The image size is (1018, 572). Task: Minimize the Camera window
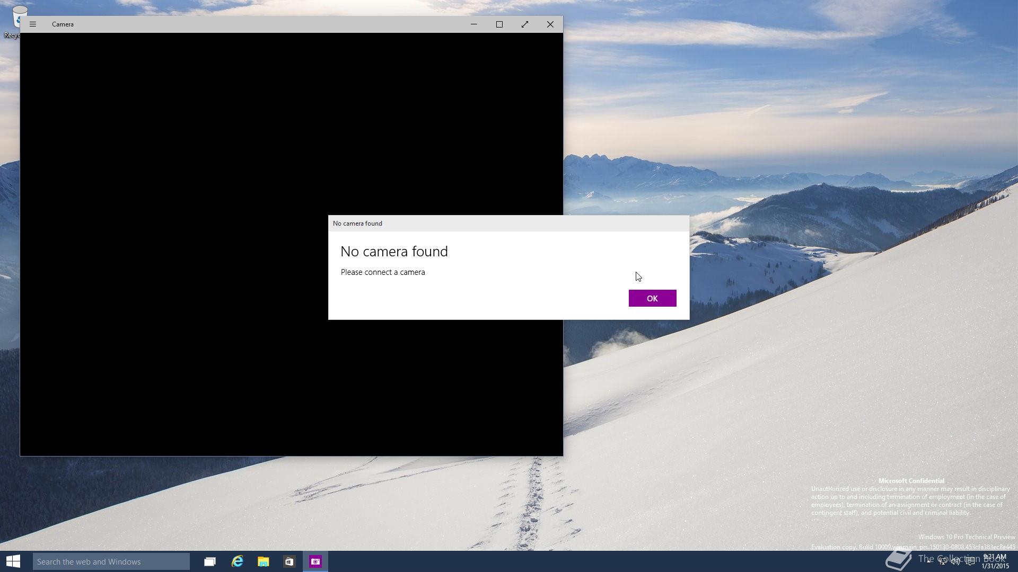(474, 24)
